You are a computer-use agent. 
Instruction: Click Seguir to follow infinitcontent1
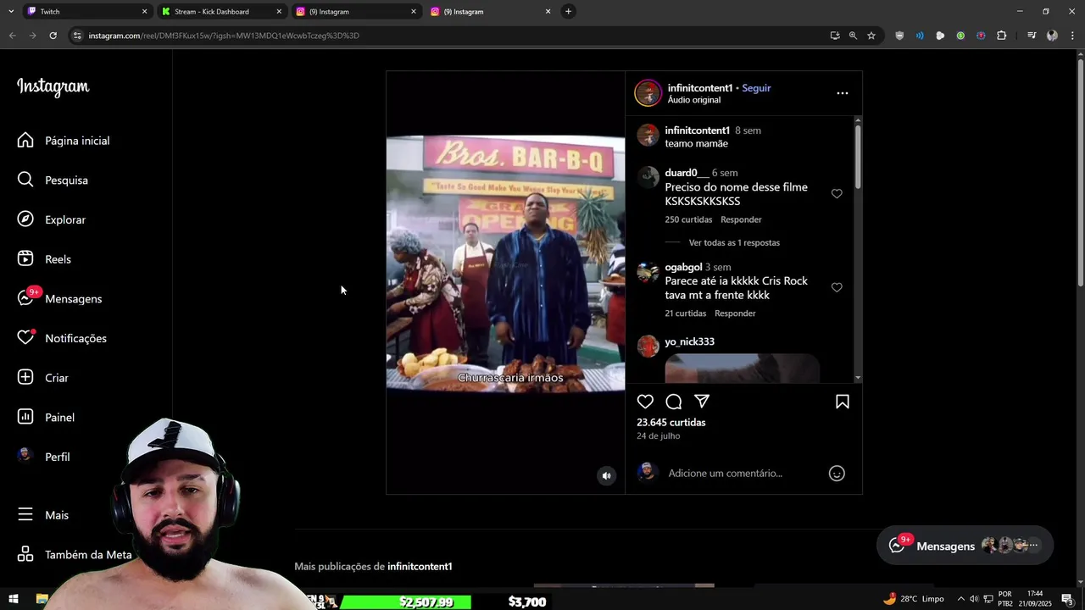[x=756, y=88]
